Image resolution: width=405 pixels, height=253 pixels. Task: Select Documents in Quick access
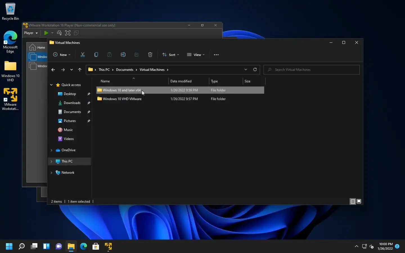[x=72, y=112]
